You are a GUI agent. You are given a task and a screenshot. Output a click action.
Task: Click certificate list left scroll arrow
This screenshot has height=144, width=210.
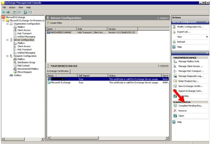(49, 138)
